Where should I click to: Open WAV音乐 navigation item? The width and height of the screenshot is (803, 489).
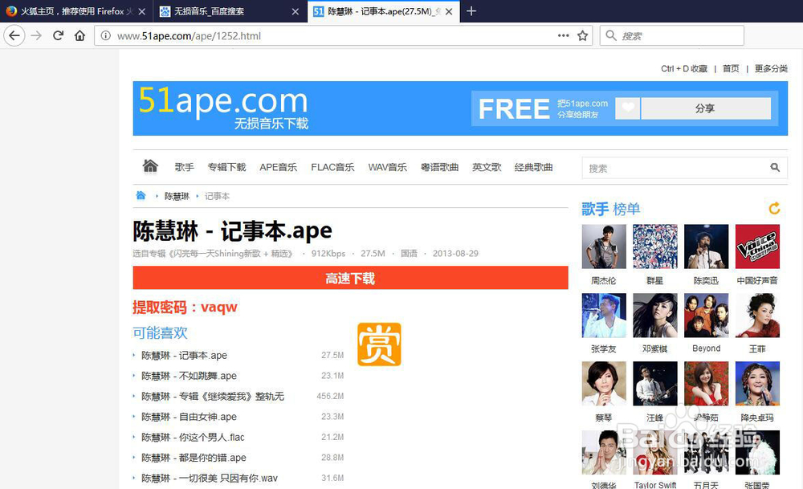387,167
